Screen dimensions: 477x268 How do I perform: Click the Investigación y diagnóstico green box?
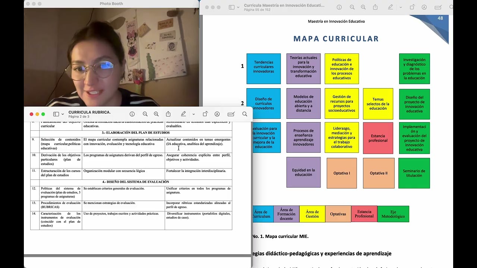pos(414,68)
